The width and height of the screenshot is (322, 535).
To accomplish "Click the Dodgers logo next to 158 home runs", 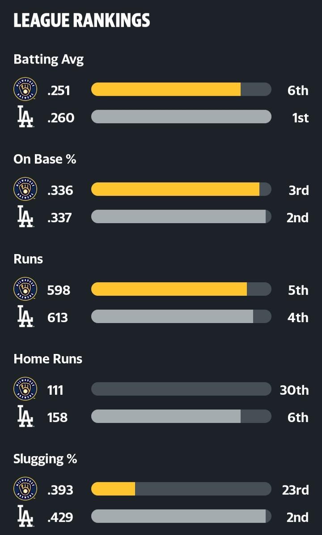I will pyautogui.click(x=25, y=417).
